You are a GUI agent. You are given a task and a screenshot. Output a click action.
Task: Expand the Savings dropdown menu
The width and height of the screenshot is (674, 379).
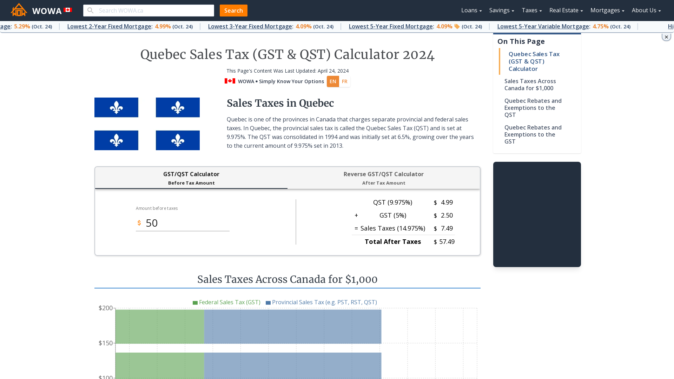(x=501, y=10)
